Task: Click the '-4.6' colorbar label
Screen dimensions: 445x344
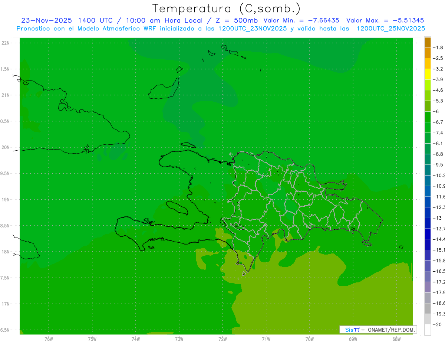Action: pos(438,90)
